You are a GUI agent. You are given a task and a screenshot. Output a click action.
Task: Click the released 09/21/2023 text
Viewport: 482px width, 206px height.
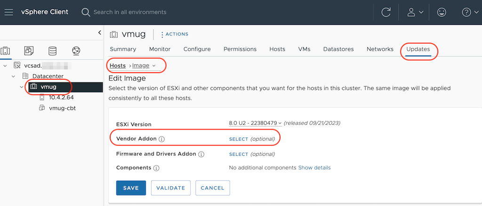pos(312,123)
